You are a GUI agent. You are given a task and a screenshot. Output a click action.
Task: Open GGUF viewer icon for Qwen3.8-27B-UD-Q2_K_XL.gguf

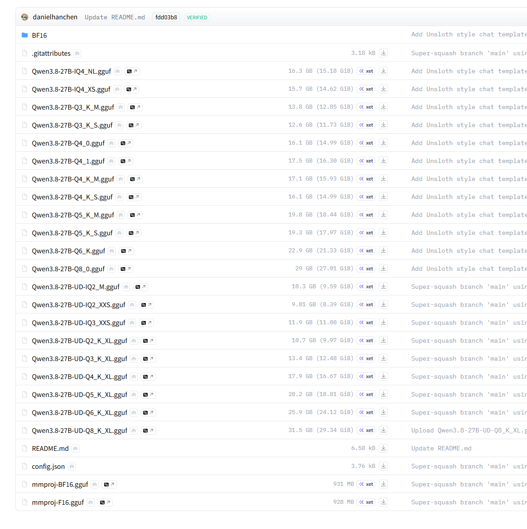pyautogui.click(x=148, y=341)
